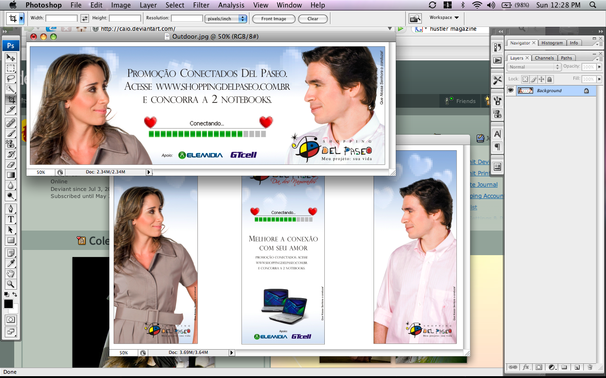Open the Clone Source panel icon

tap(497, 114)
